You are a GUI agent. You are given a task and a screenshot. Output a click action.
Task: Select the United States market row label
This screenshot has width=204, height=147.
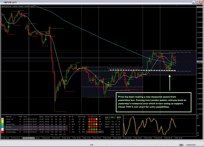tap(11, 132)
